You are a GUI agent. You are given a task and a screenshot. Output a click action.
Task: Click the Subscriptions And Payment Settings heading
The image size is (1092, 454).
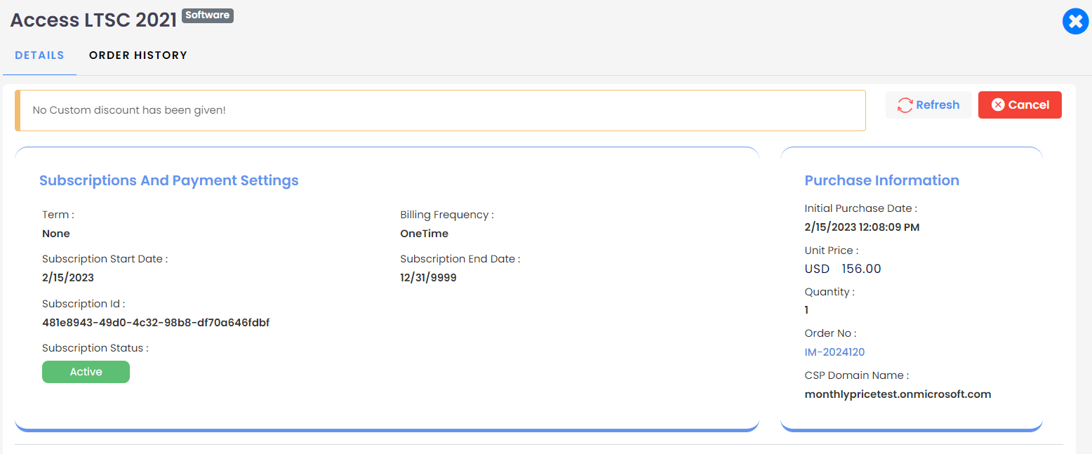point(169,180)
